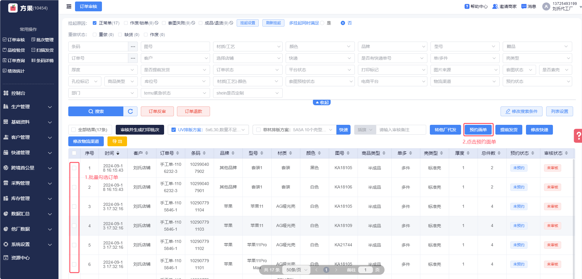Screen dimensions: 582x279
Task: Click the Invite Merchant icon
Action: click(x=495, y=6)
